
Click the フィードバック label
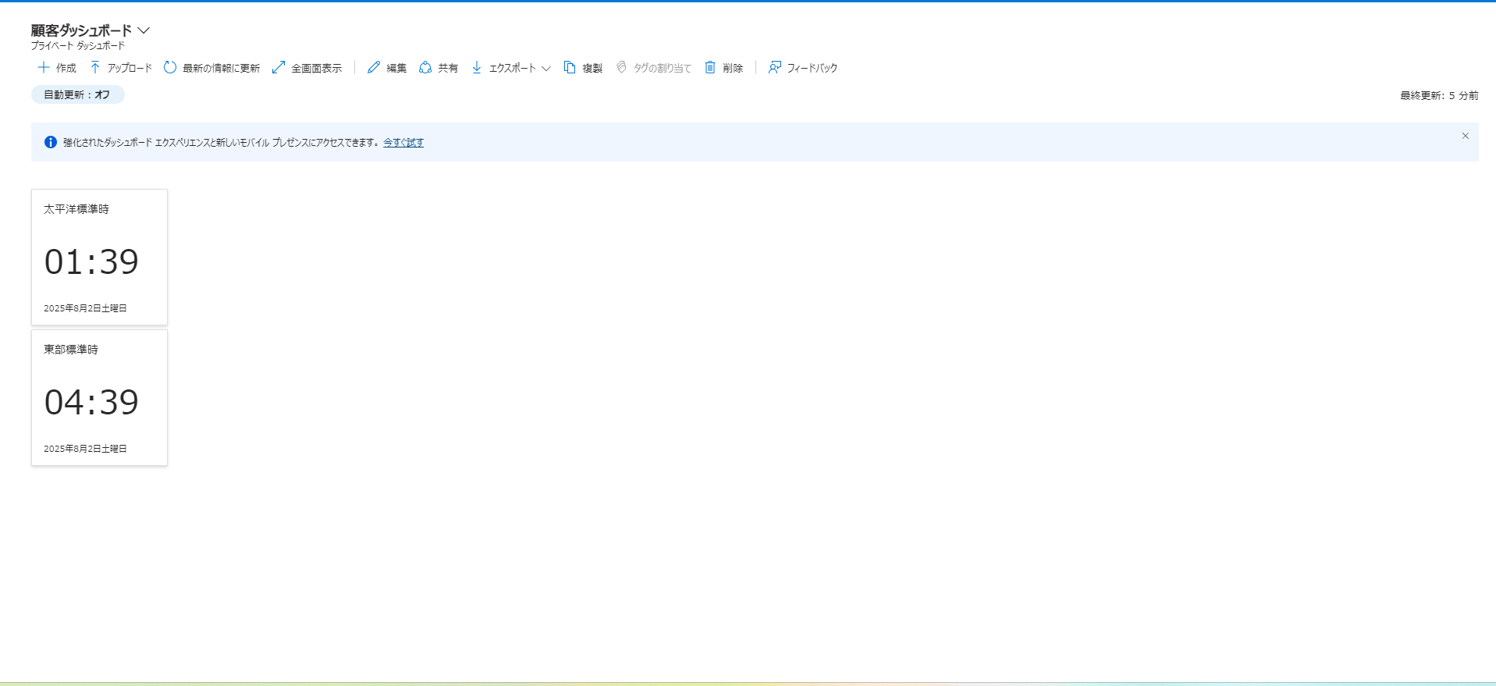(x=812, y=69)
